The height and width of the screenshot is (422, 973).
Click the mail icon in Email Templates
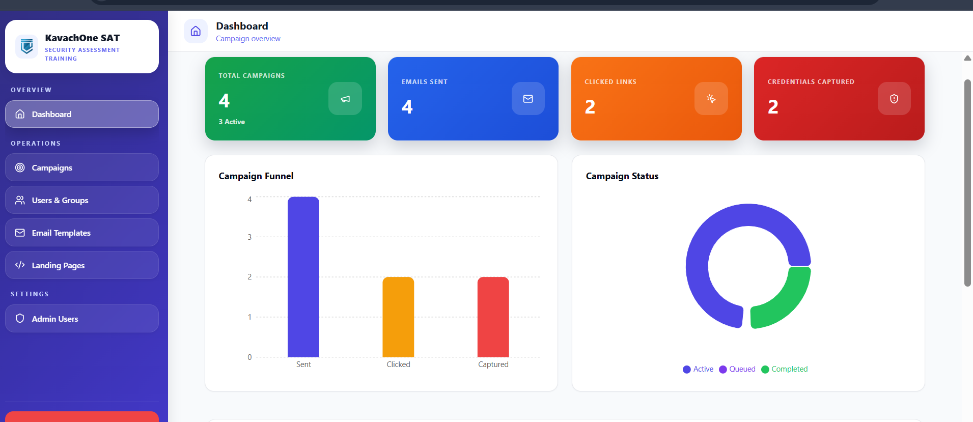coord(20,233)
